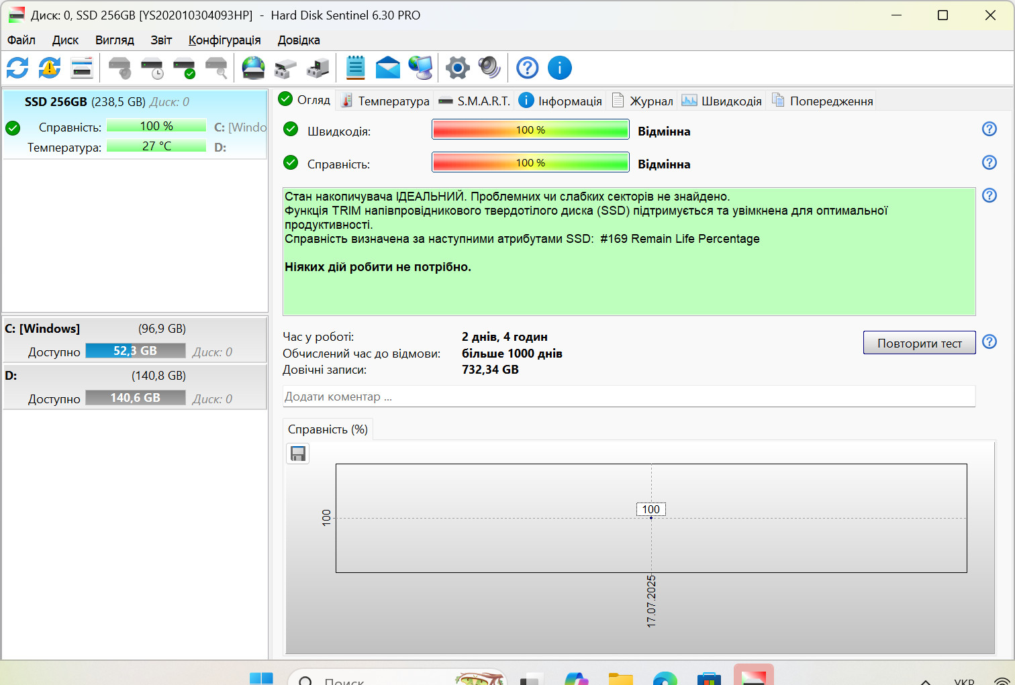Click the help icon beside Швидкодія Відмінна
Screen dimensions: 1015x685
tap(989, 129)
